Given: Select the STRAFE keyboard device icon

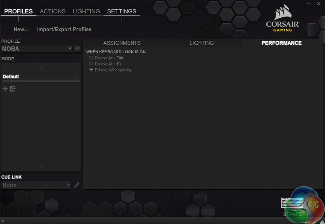Looking at the screenshot, I should (292, 203).
